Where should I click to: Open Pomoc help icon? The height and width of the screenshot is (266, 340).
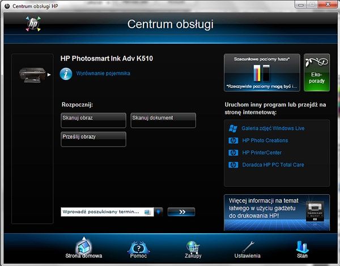coord(139,247)
